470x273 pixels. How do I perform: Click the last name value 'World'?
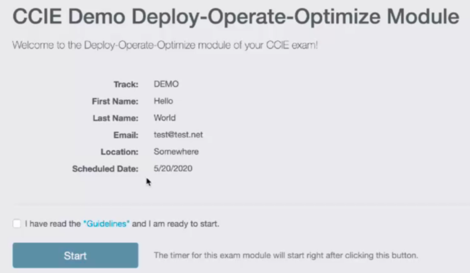[x=165, y=118]
